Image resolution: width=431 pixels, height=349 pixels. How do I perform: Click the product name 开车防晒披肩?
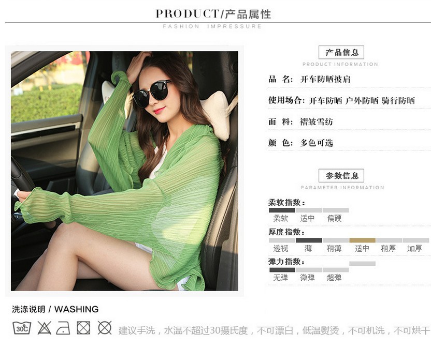tap(325, 79)
